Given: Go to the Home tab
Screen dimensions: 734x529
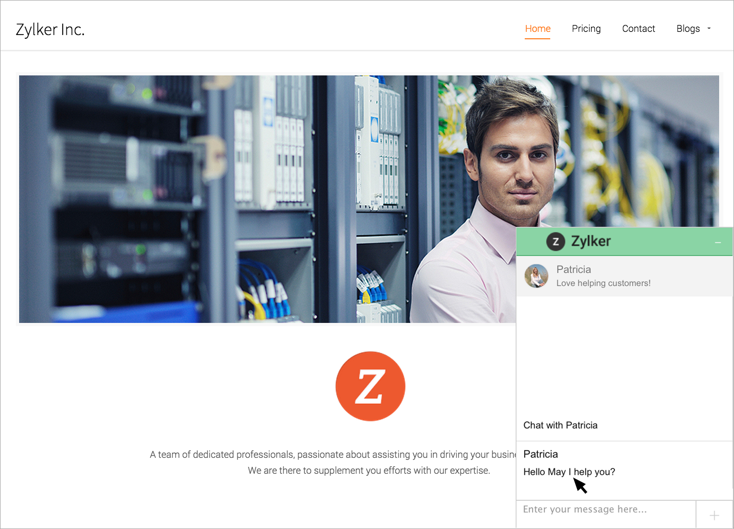Looking at the screenshot, I should point(537,29).
